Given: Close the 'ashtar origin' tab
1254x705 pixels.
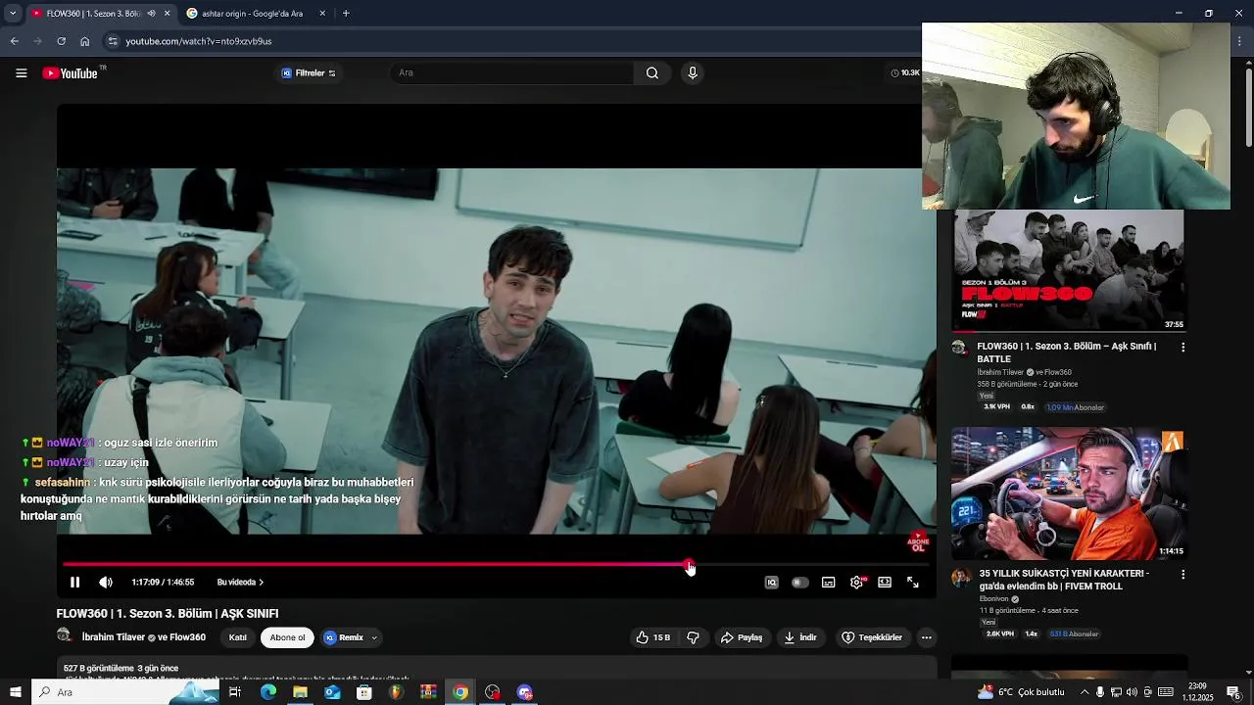Looking at the screenshot, I should click(323, 14).
